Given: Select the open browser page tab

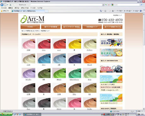Looking at the screenshot, I should pos(28,11).
